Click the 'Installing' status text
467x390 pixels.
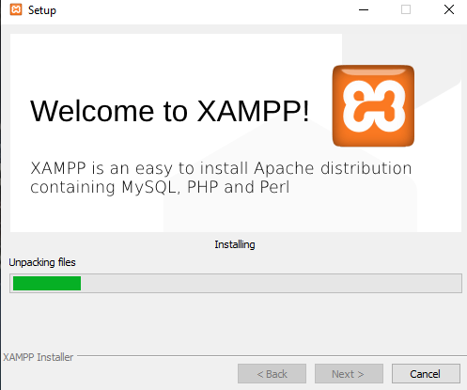[235, 244]
